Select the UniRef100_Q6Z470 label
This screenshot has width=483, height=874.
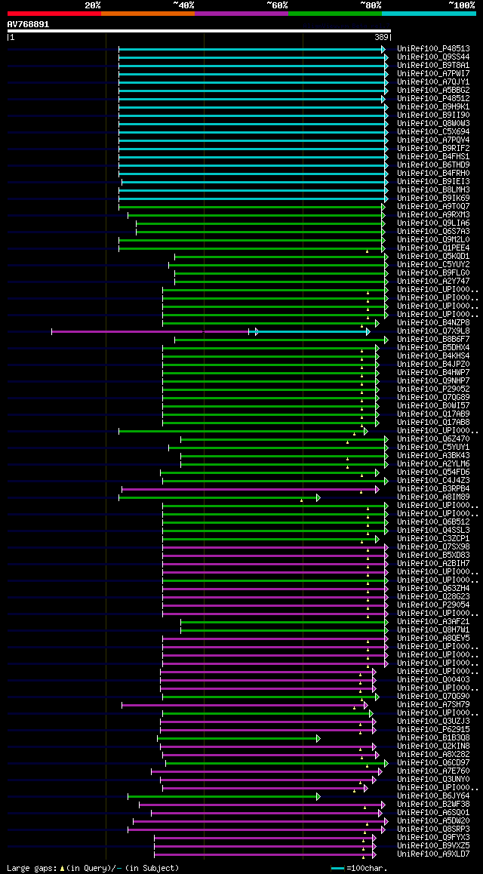(433, 439)
